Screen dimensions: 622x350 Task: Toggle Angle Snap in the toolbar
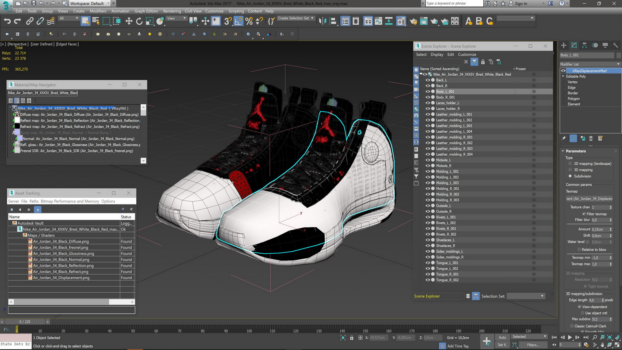tap(238, 21)
